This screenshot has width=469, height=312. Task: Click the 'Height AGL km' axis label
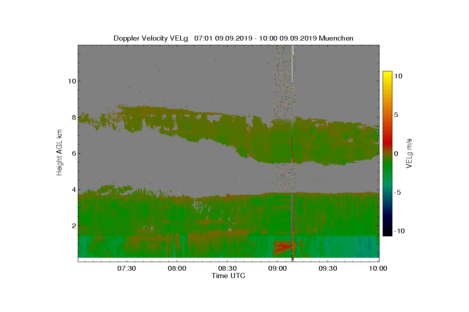59,152
